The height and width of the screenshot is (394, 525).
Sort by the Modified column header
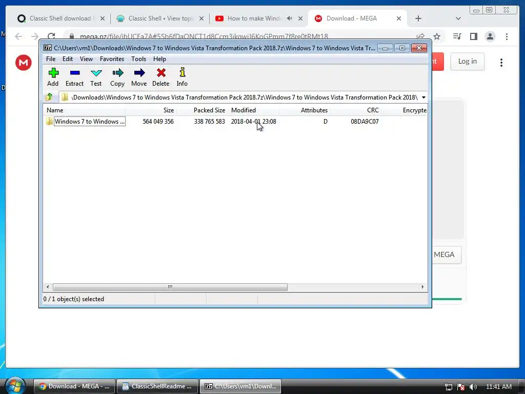(x=253, y=110)
